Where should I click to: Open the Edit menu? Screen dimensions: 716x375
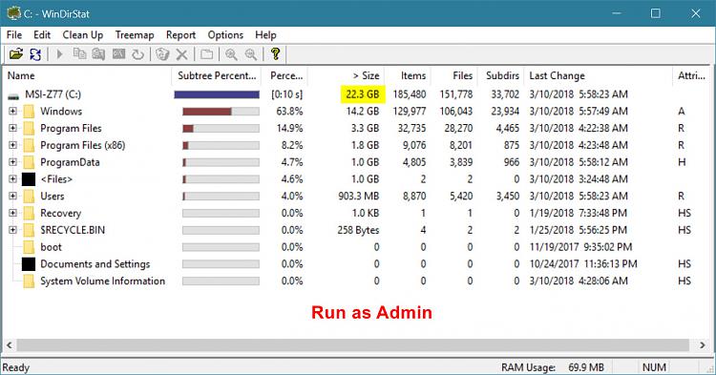tap(42, 35)
